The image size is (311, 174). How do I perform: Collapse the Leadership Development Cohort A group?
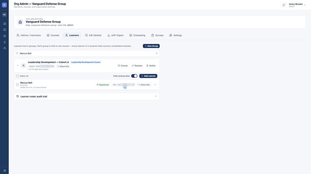coord(18,65)
